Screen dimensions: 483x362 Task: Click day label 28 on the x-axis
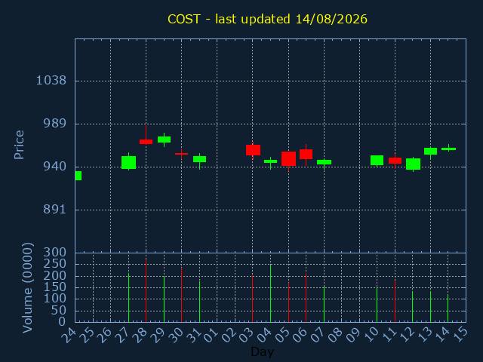(140, 335)
